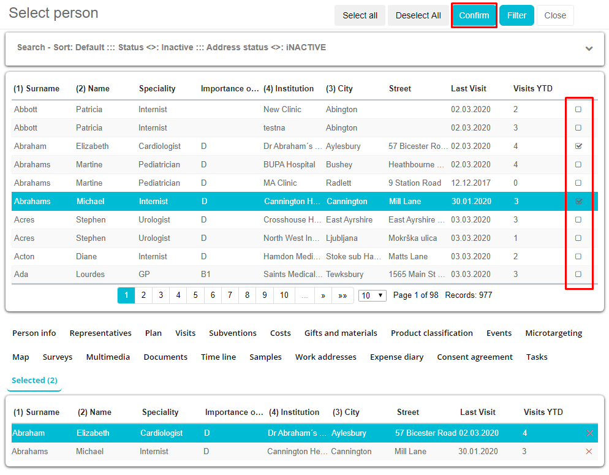609x475 pixels.
Task: Switch to the Work addresses tab
Action: click(x=325, y=357)
